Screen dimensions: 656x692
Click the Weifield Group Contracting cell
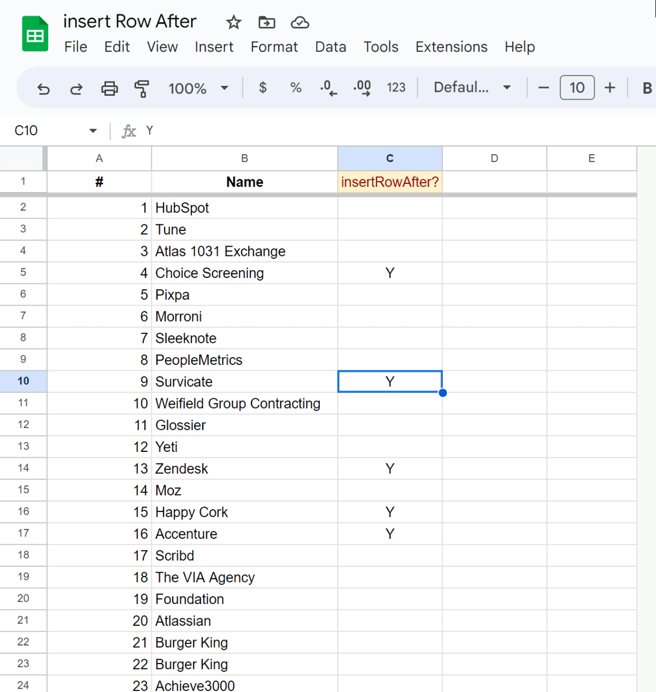[244, 403]
